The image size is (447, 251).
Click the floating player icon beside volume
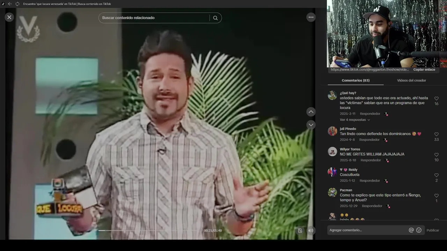pyautogui.click(x=300, y=230)
